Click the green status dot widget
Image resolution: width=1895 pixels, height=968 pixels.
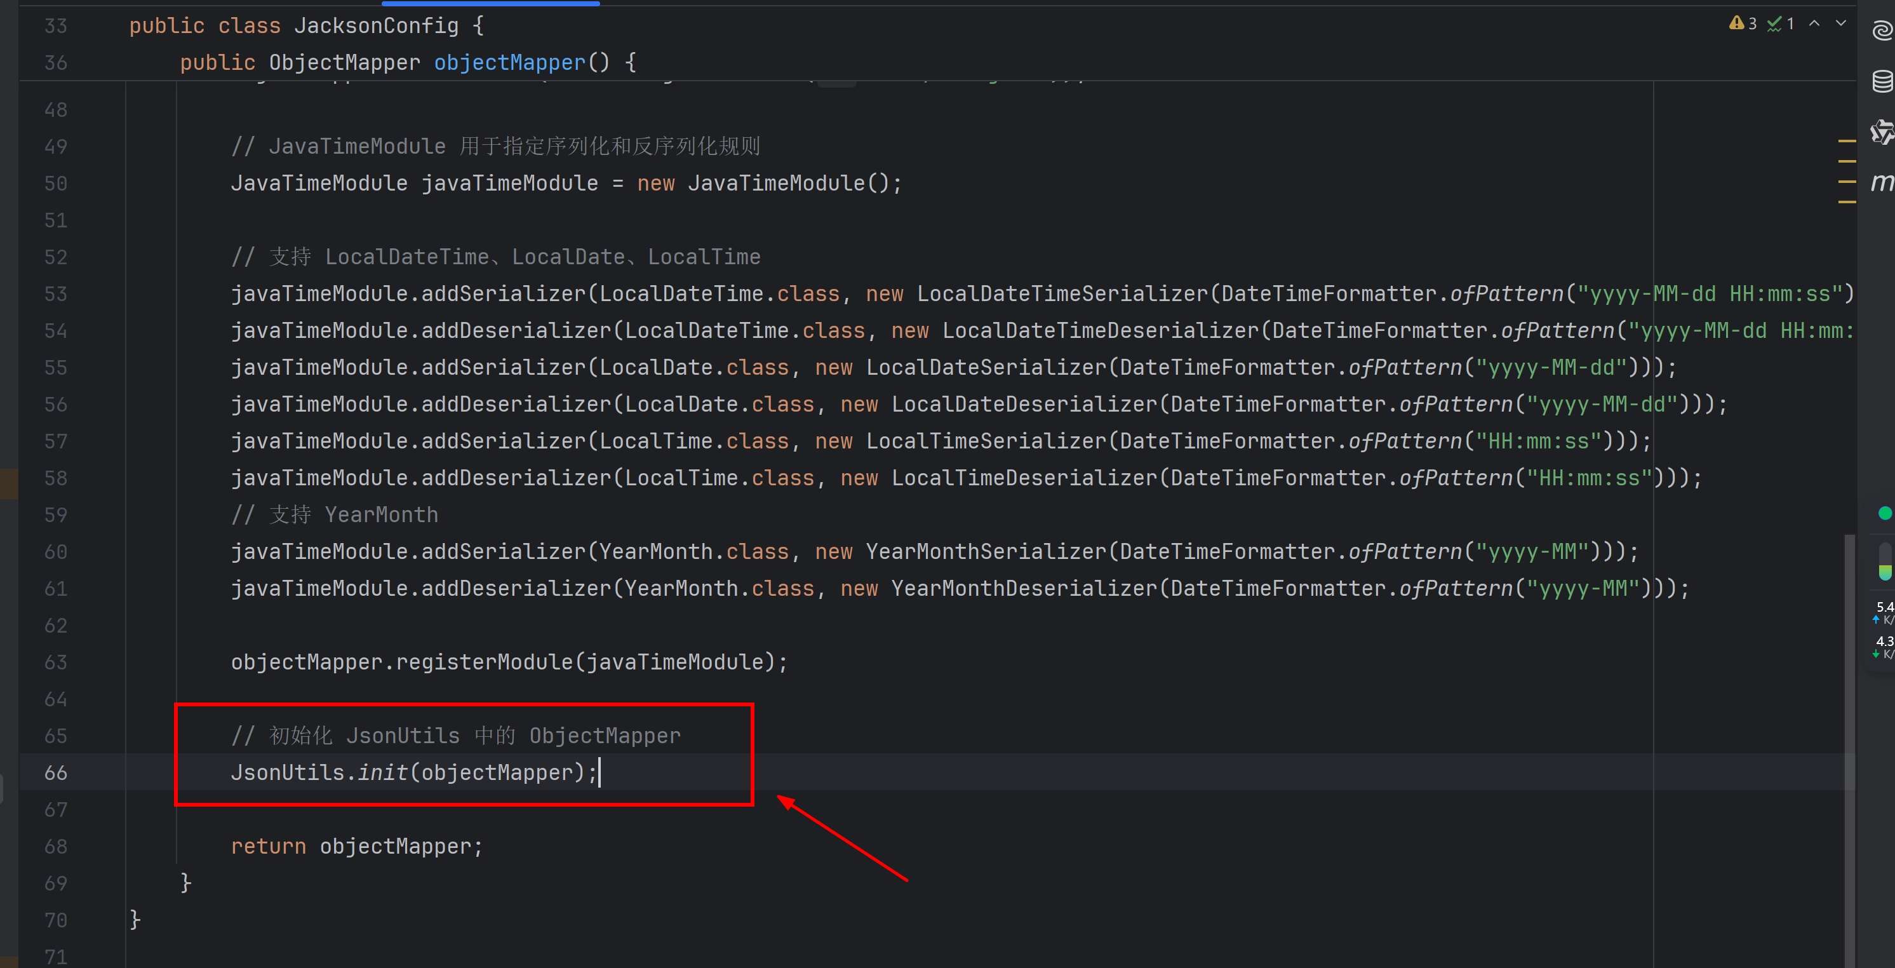click(x=1884, y=513)
